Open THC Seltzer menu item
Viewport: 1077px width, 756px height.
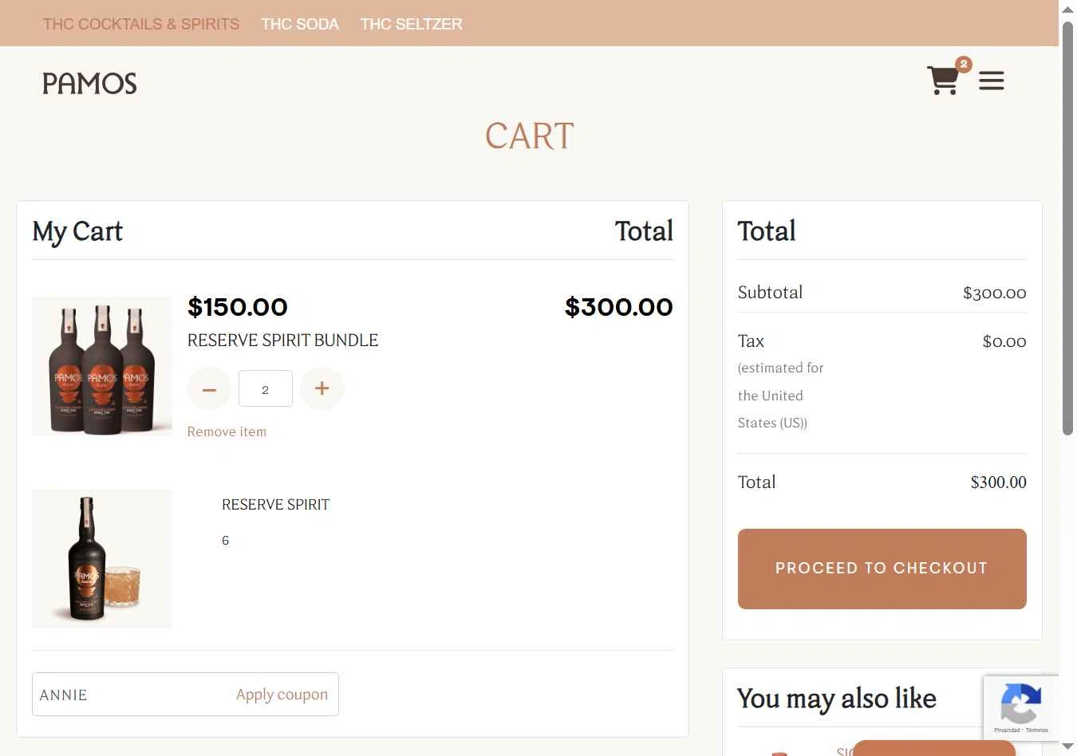point(412,24)
